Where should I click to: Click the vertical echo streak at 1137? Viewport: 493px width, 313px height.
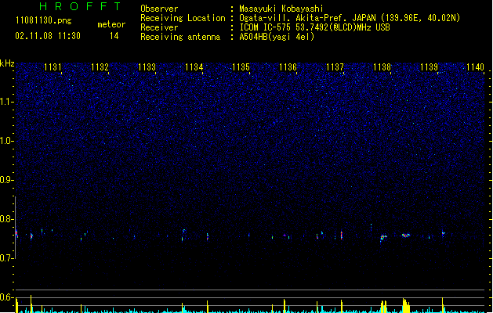click(342, 236)
